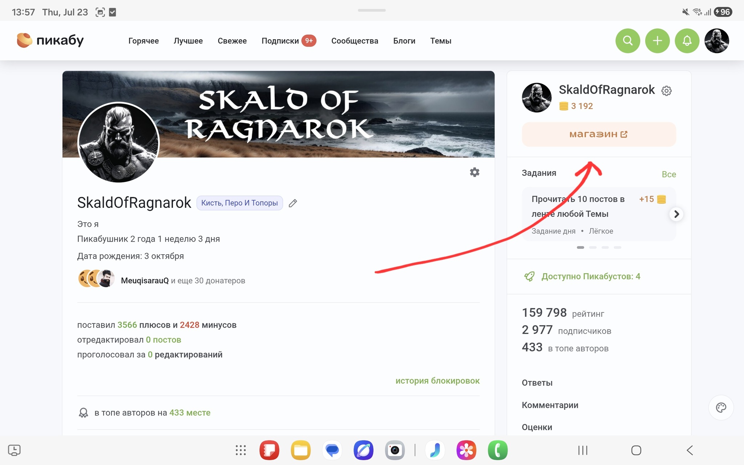Edit the profile tag with pencil icon
The width and height of the screenshot is (744, 465).
[293, 203]
